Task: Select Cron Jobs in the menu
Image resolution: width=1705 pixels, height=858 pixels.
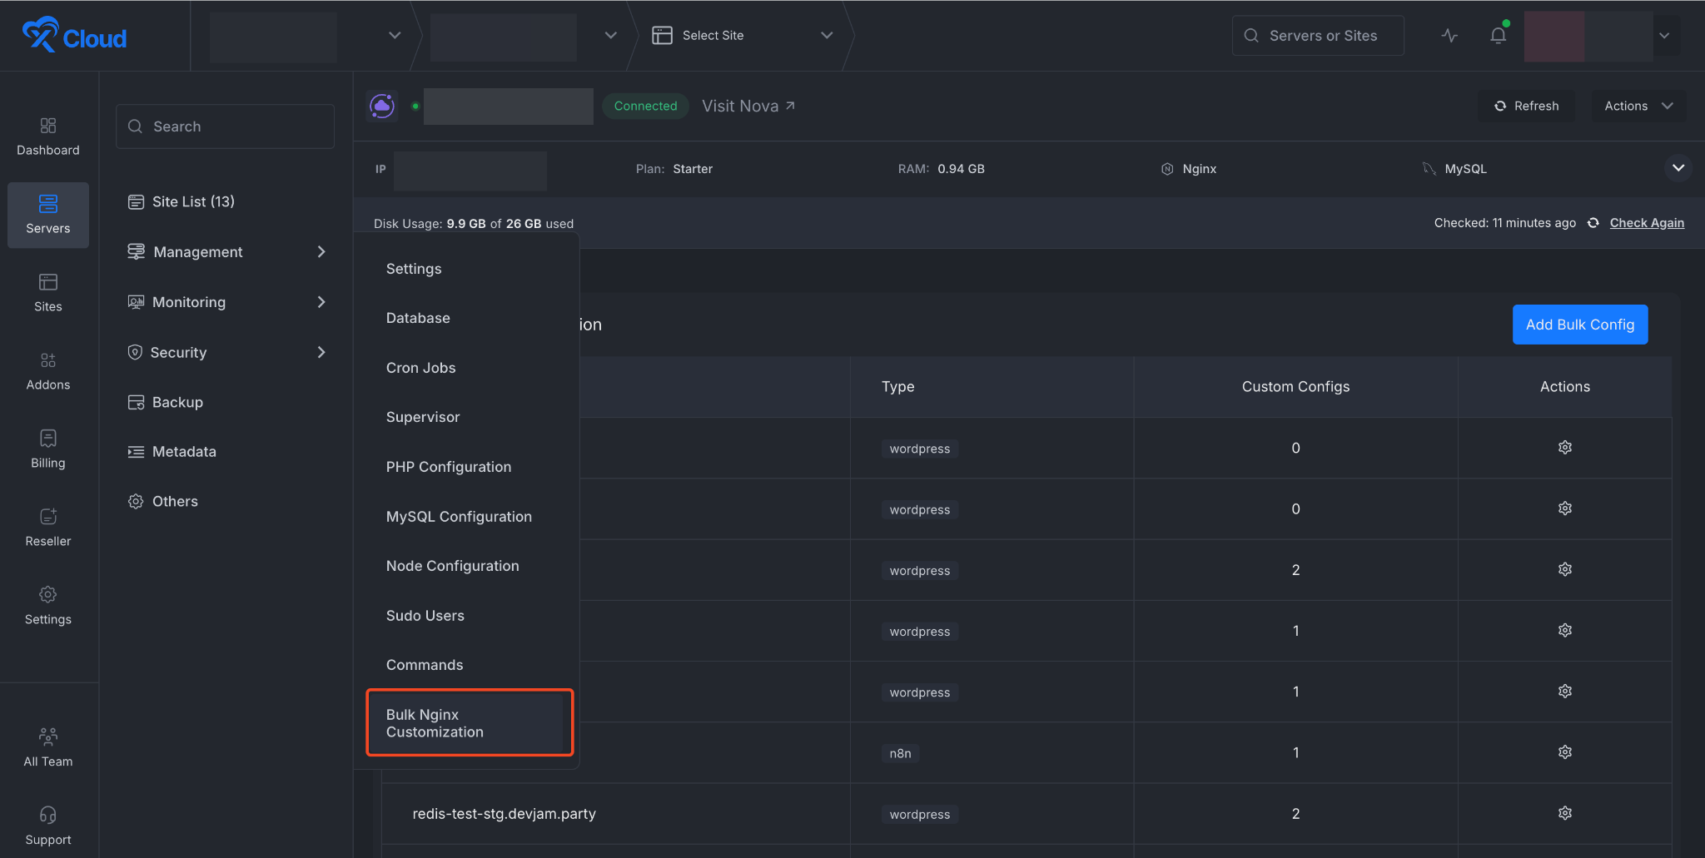Action: point(420,367)
